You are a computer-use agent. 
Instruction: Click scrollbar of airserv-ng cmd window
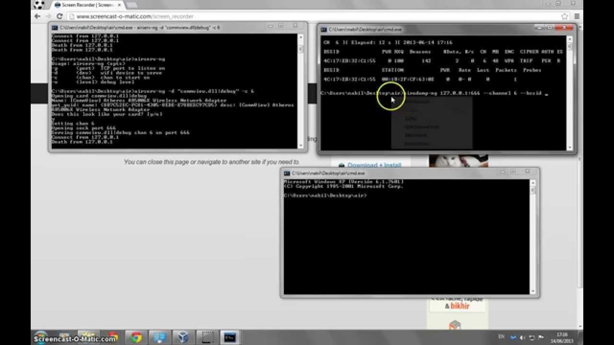click(301, 91)
